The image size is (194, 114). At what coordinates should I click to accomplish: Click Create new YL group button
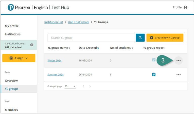tap(165, 38)
